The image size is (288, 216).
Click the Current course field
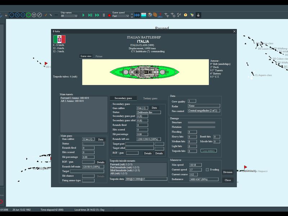pos(193,175)
